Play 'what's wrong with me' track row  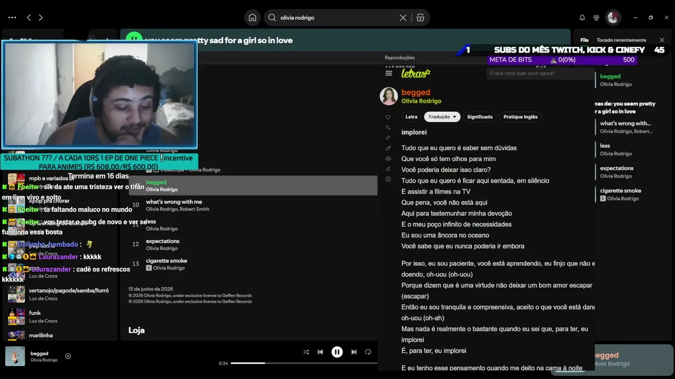[x=253, y=205]
